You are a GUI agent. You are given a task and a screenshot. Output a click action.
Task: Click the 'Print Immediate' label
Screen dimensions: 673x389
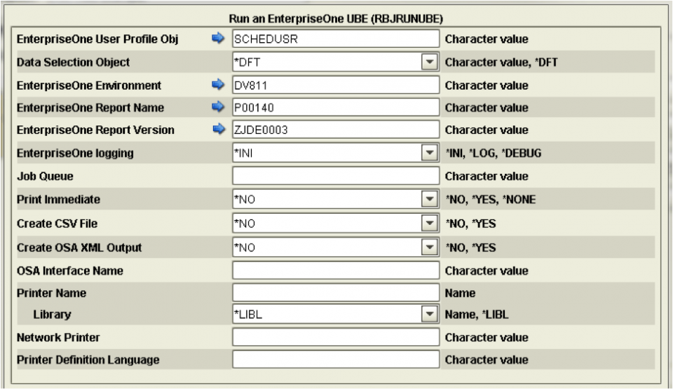[x=58, y=199]
